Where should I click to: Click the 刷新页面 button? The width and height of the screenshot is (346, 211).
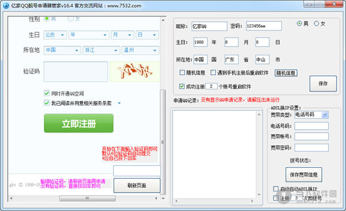point(137,186)
